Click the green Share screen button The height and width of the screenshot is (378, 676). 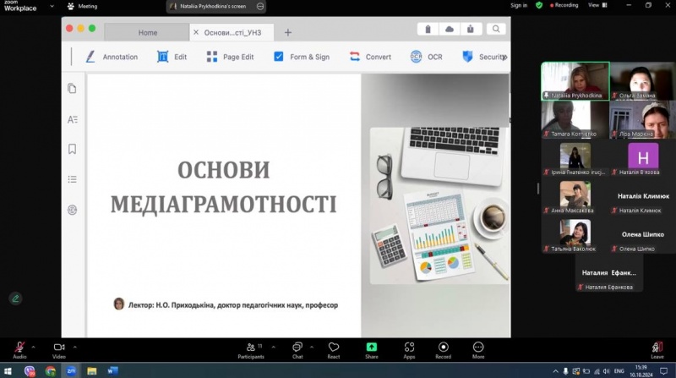point(372,348)
